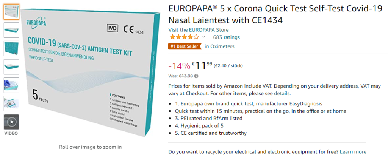This screenshot has height=159, width=388.
Task: Select the fifth thumbnail with blue gloves
Action: (11, 85)
